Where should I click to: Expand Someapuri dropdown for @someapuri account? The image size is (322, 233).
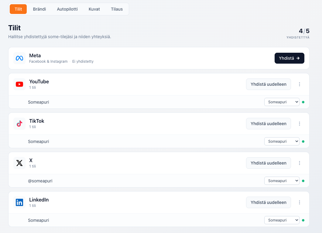click(282, 181)
